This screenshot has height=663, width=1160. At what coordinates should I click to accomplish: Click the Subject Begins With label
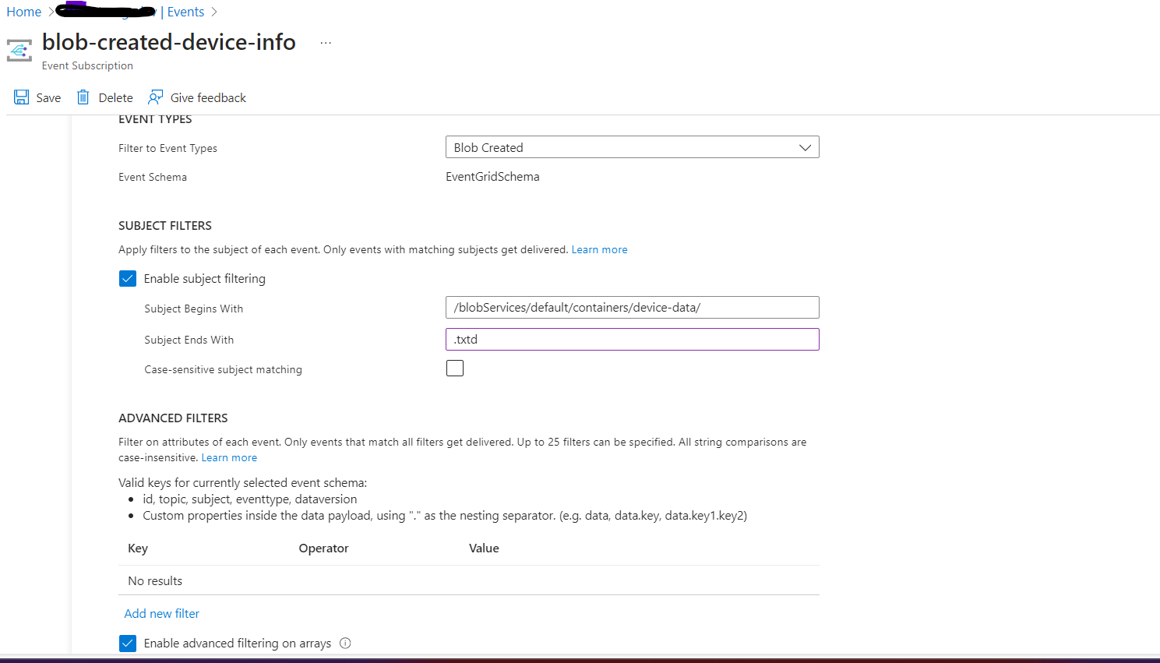[x=193, y=309]
